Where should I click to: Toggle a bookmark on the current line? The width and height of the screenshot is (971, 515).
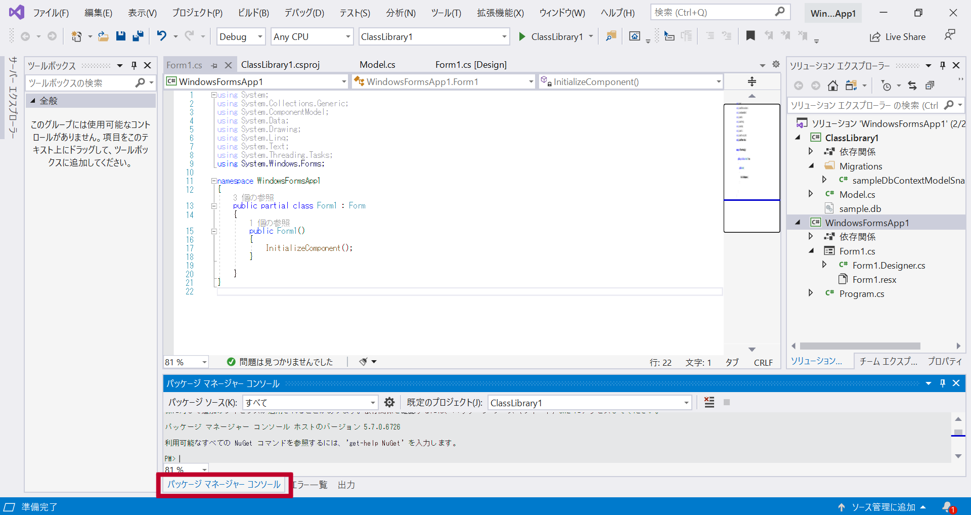point(751,36)
